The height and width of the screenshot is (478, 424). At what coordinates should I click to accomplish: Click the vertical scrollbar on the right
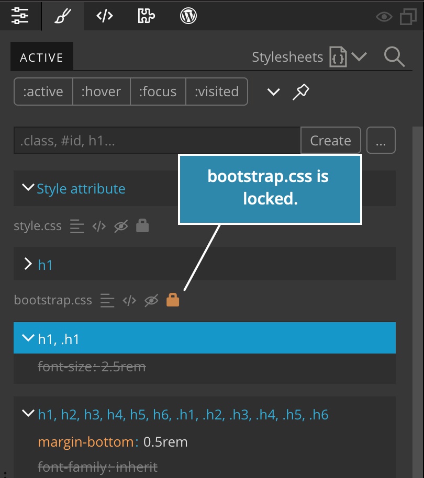(x=418, y=302)
